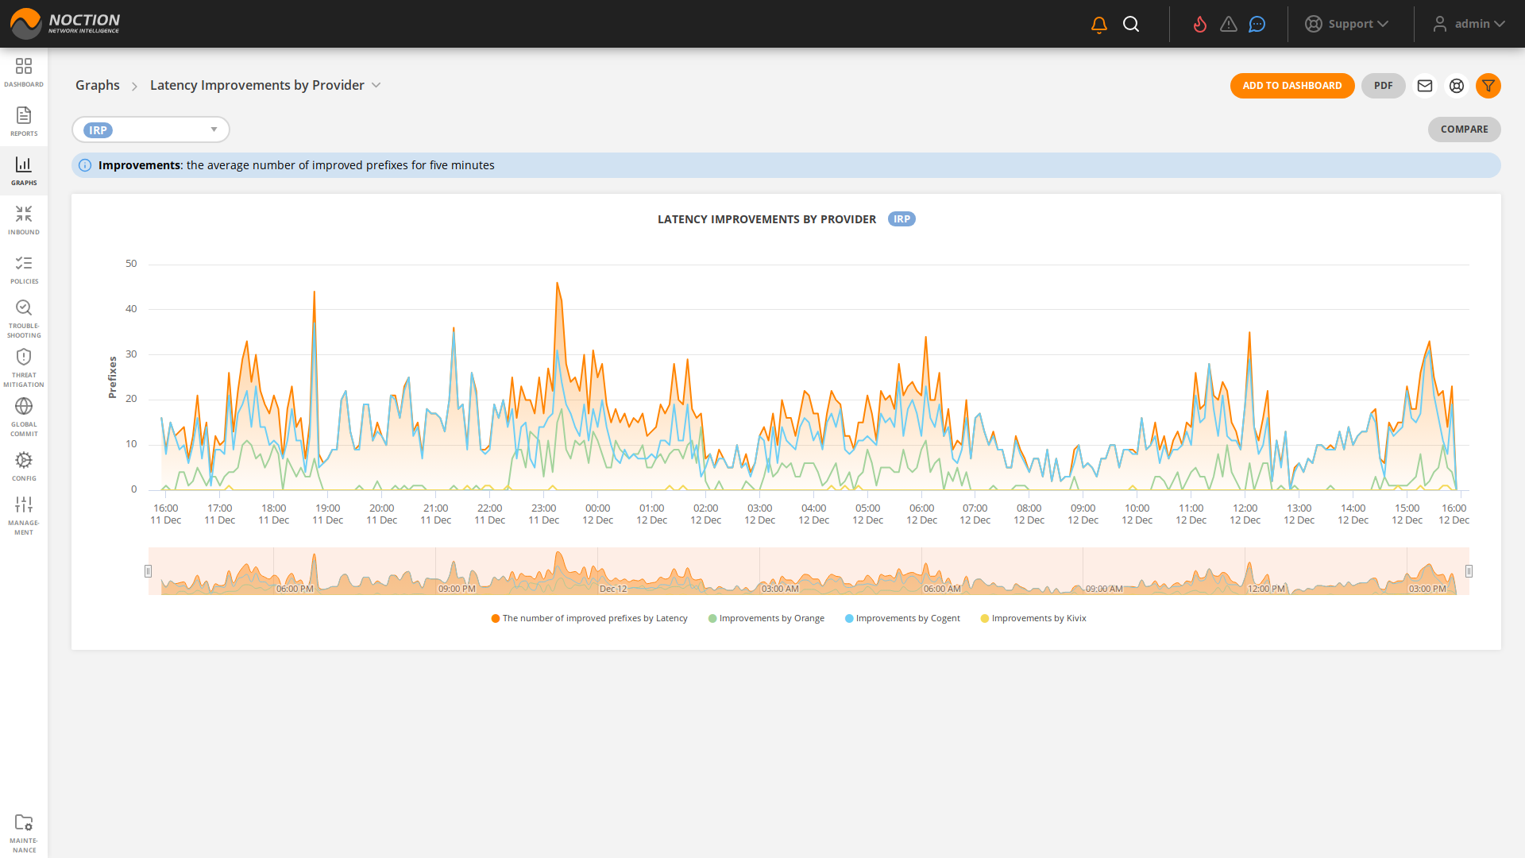The width and height of the screenshot is (1525, 858).
Task: Select the Reports sidebar icon
Action: (x=24, y=121)
